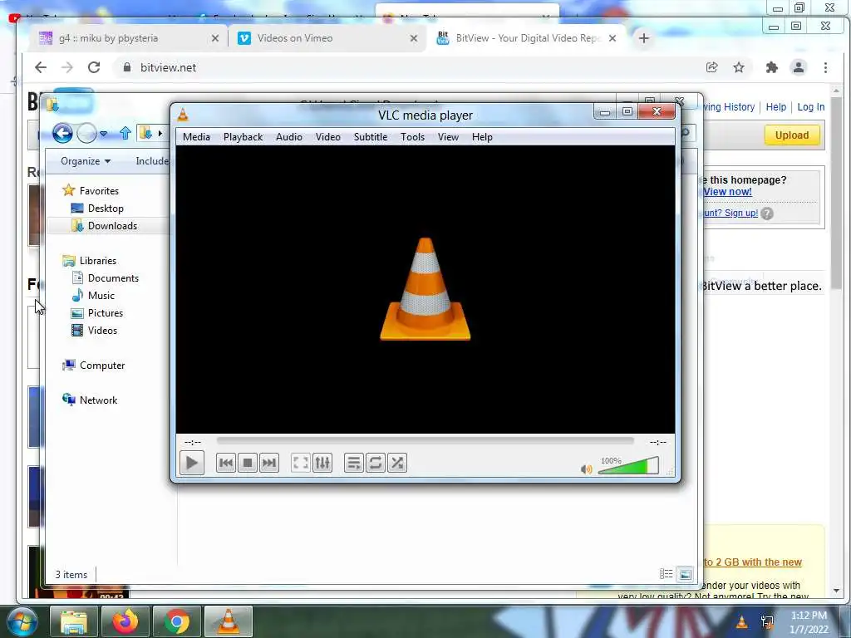Image resolution: width=851 pixels, height=638 pixels.
Task: Select Downloads in Explorer sidebar
Action: pos(104,226)
